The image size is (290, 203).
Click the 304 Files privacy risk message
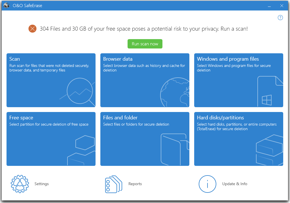click(144, 29)
